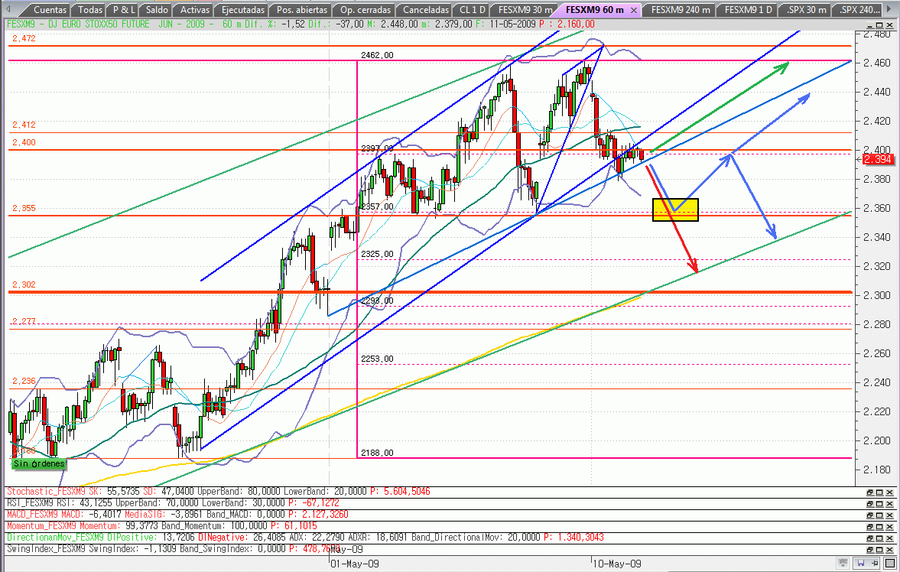This screenshot has width=900, height=572.
Task: Close the FESXM9 60 m tab
Action: pyautogui.click(x=634, y=11)
